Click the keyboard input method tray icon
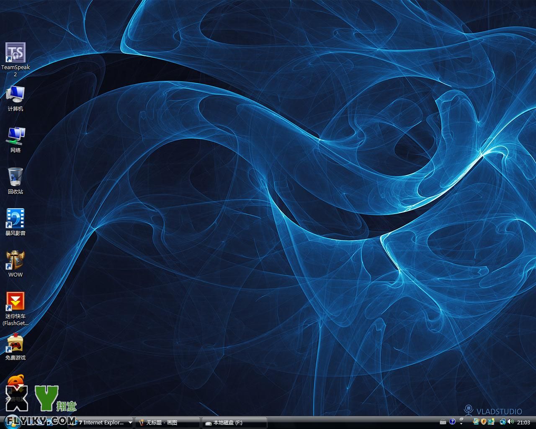This screenshot has width=536, height=429. 443,422
